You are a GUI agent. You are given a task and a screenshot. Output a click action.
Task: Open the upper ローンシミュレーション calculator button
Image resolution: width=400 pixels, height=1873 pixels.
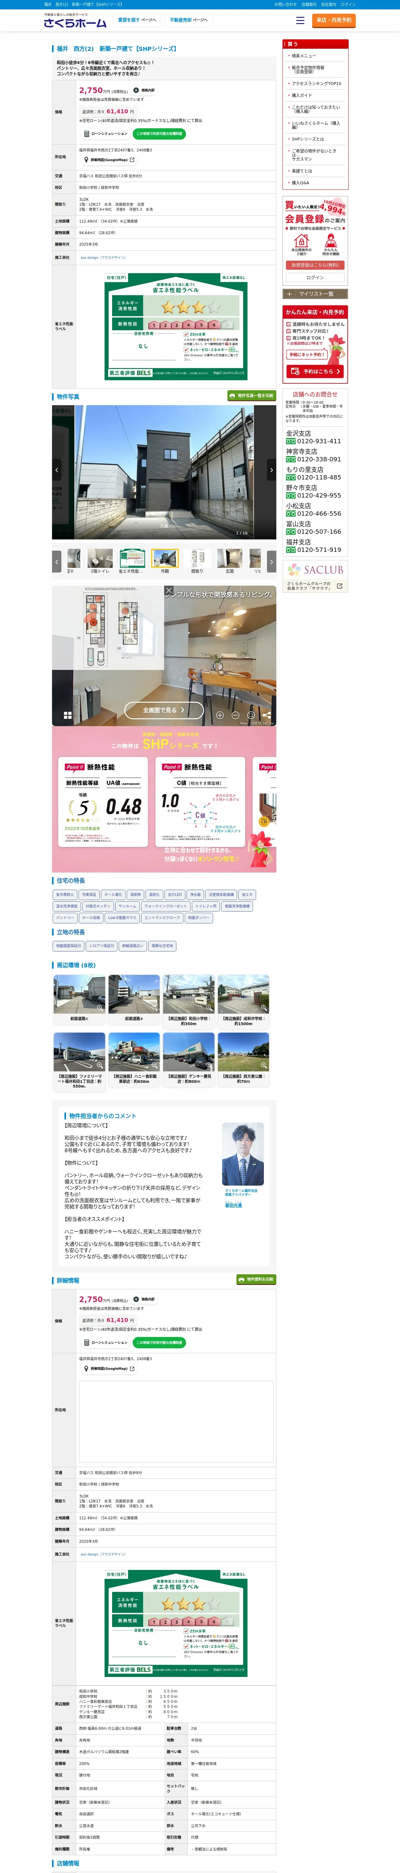coord(106,134)
